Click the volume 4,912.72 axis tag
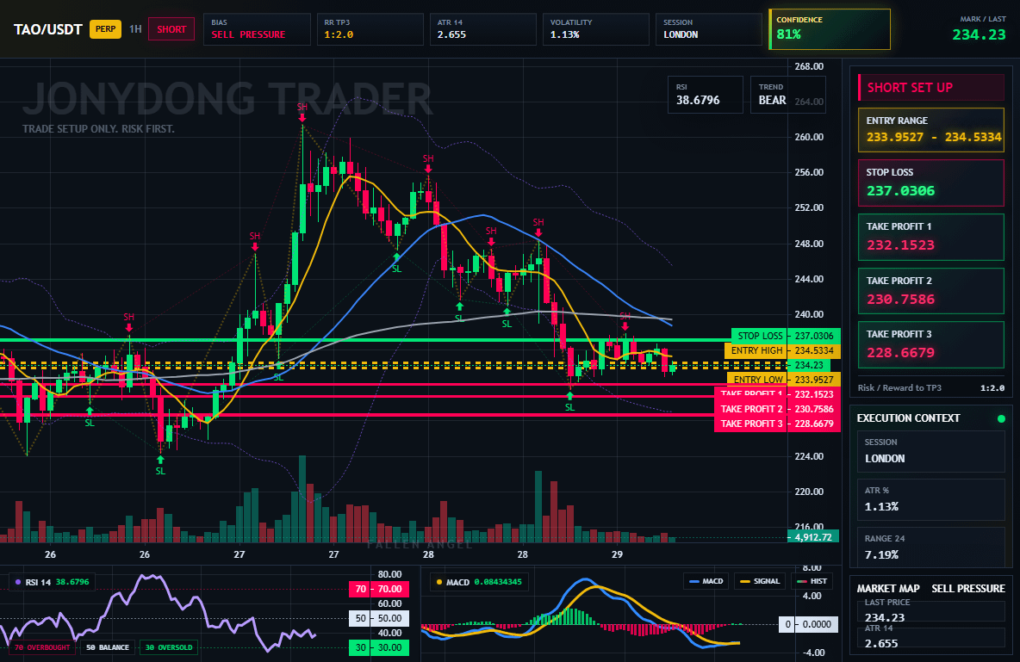The image size is (1020, 662). pyautogui.click(x=813, y=537)
